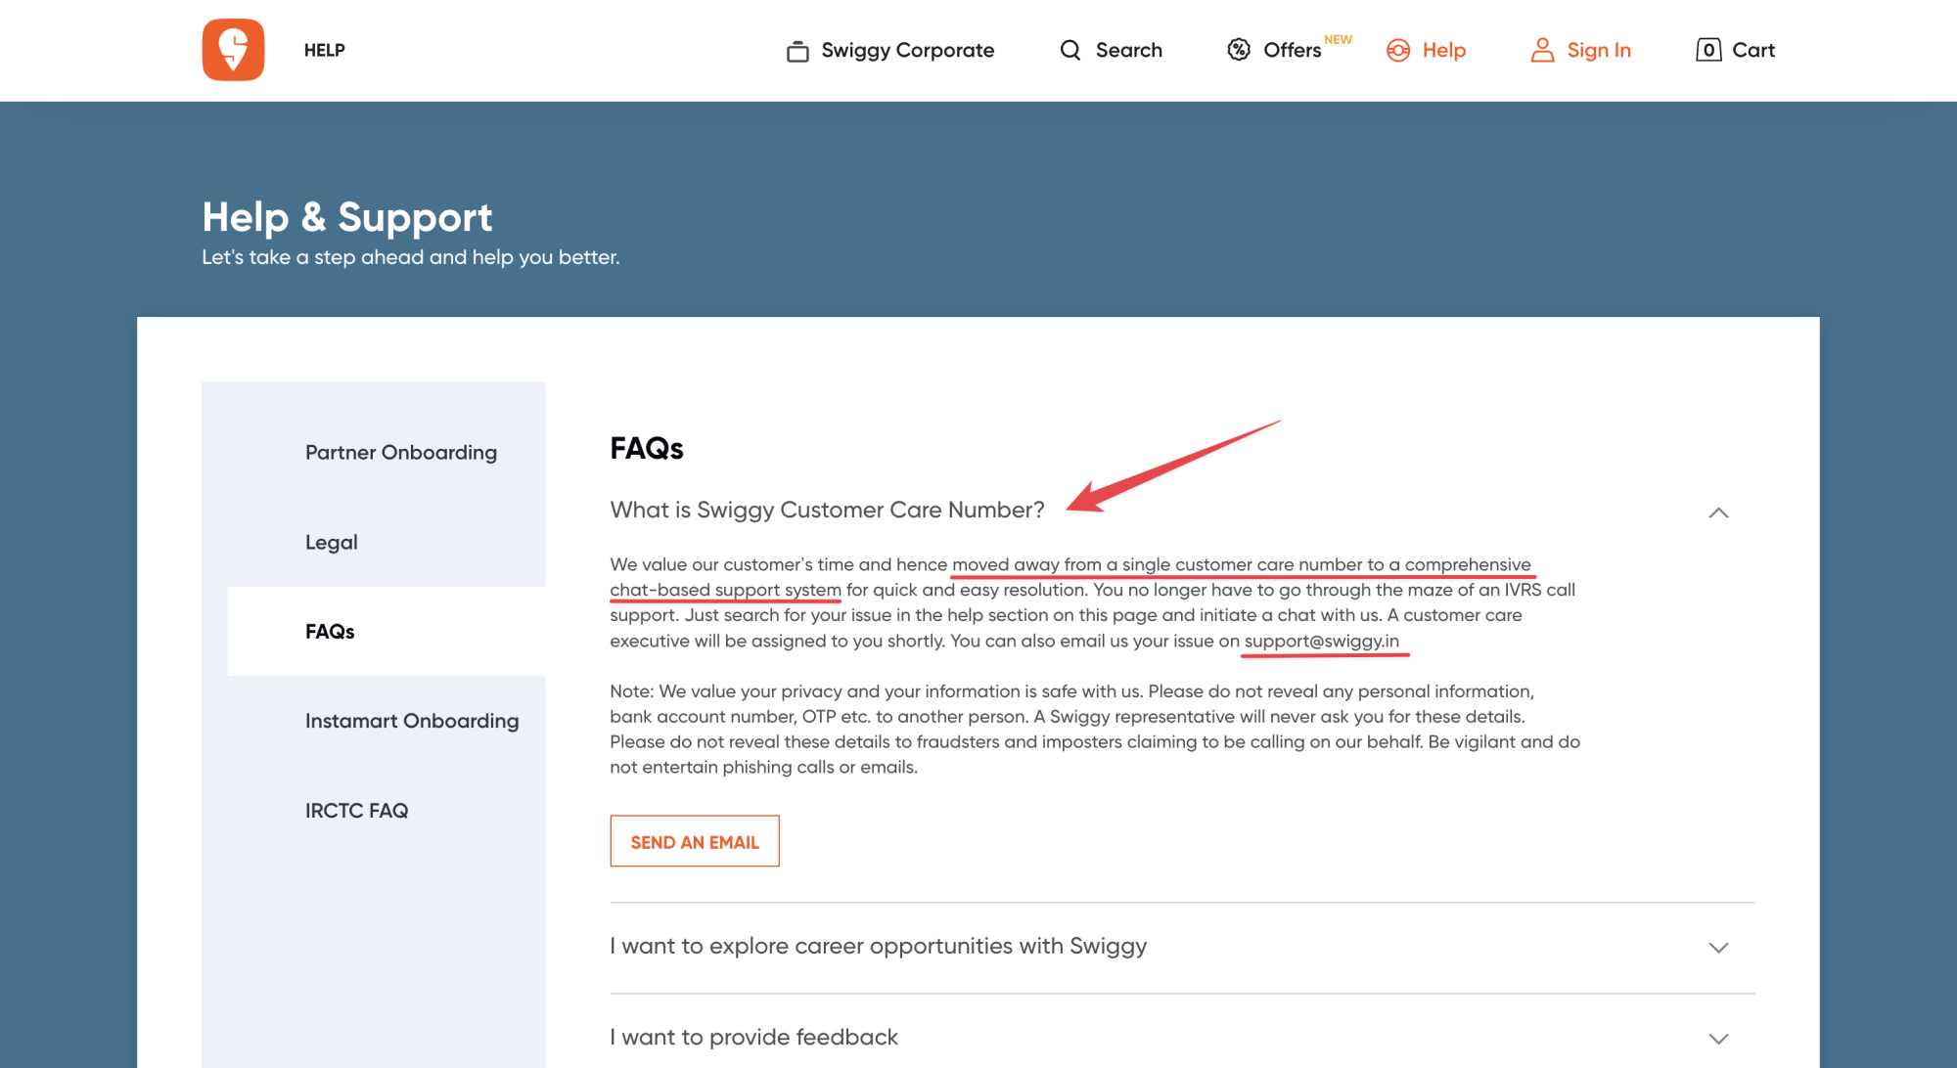The height and width of the screenshot is (1068, 1957).
Task: Select Legal in the sidebar
Action: point(331,542)
